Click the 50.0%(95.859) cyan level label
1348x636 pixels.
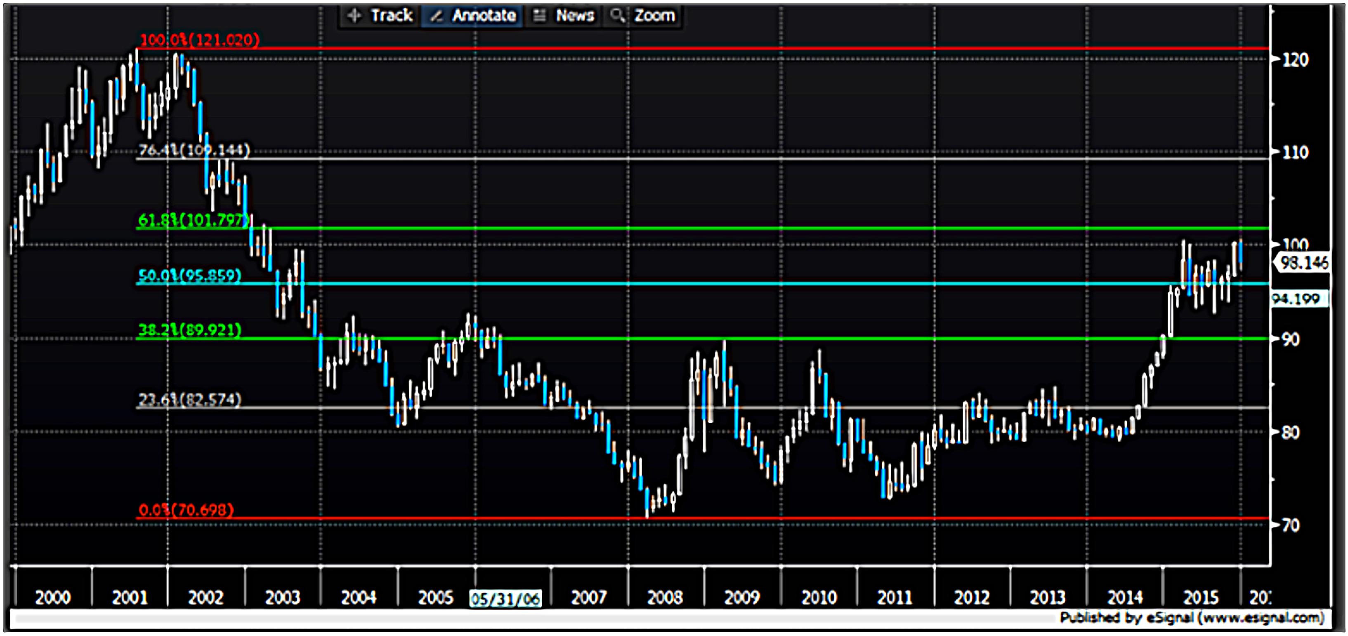189,275
